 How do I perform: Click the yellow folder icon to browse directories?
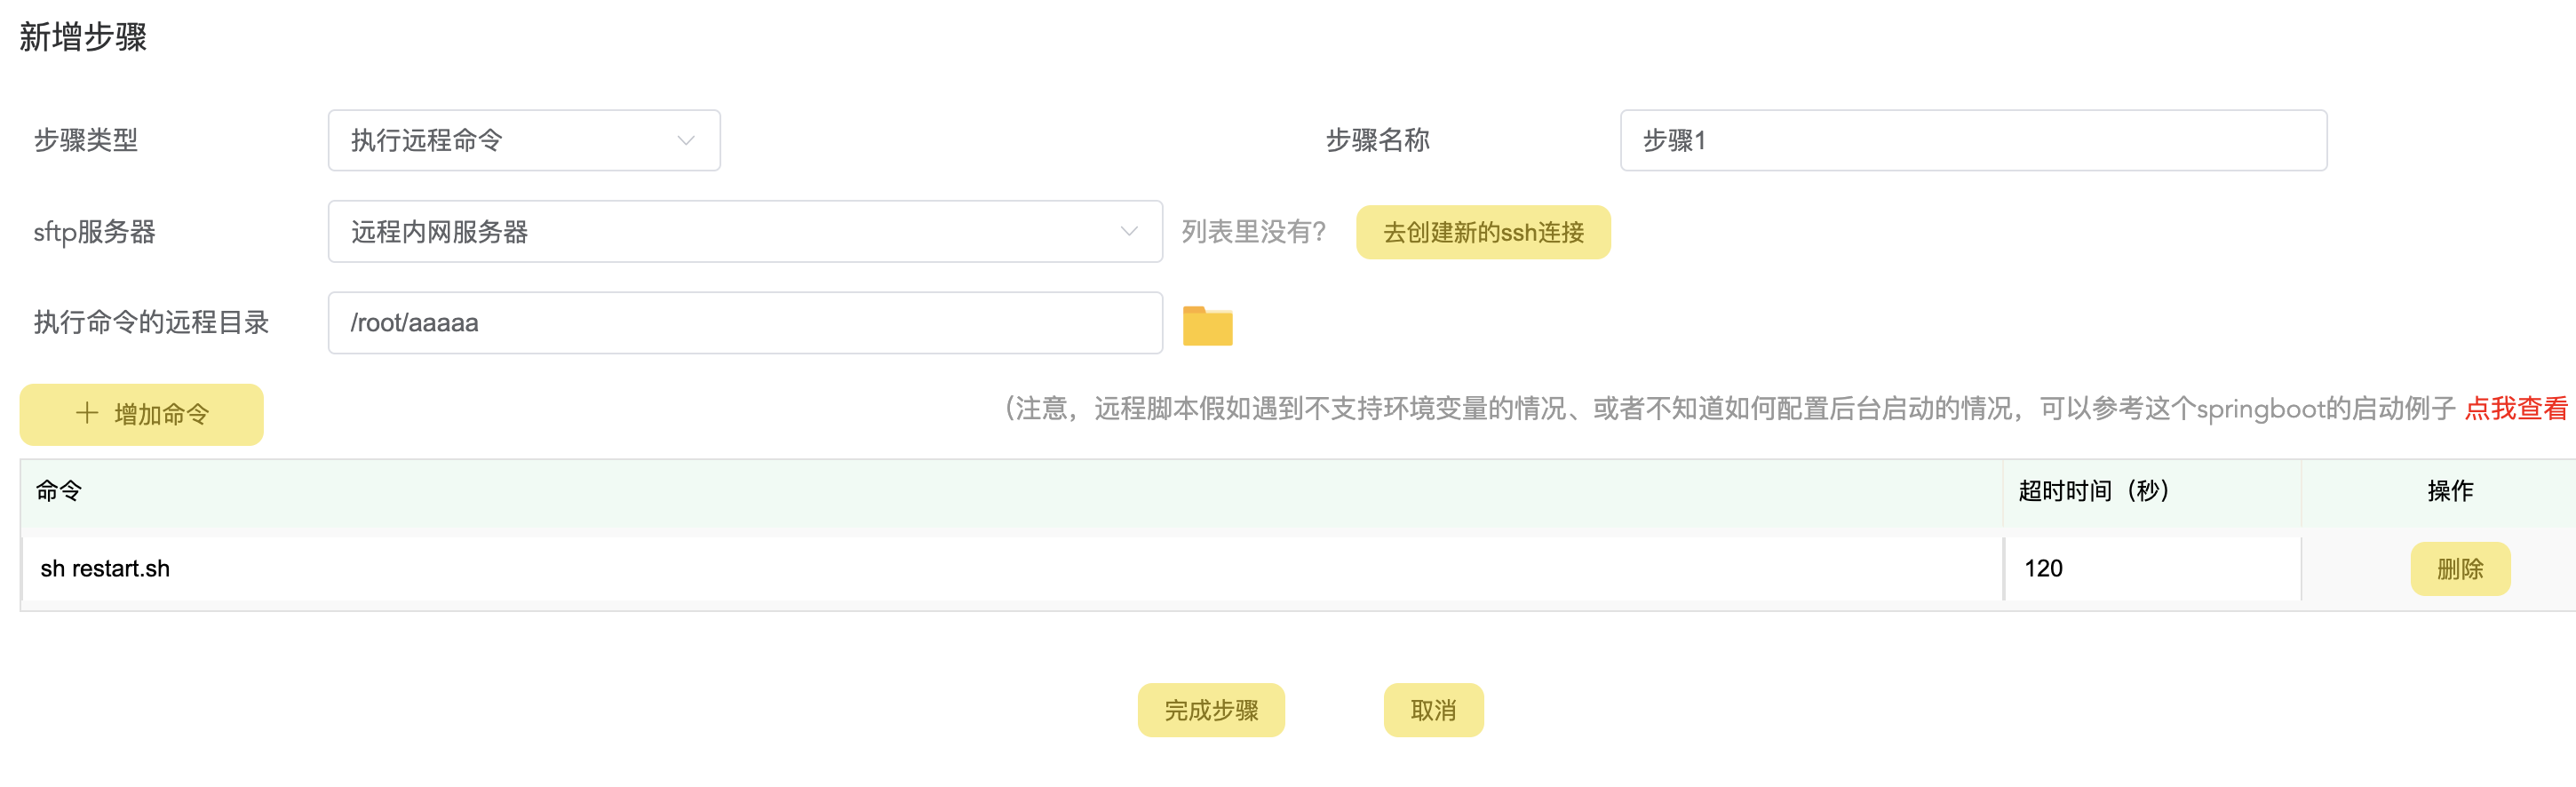click(1207, 326)
